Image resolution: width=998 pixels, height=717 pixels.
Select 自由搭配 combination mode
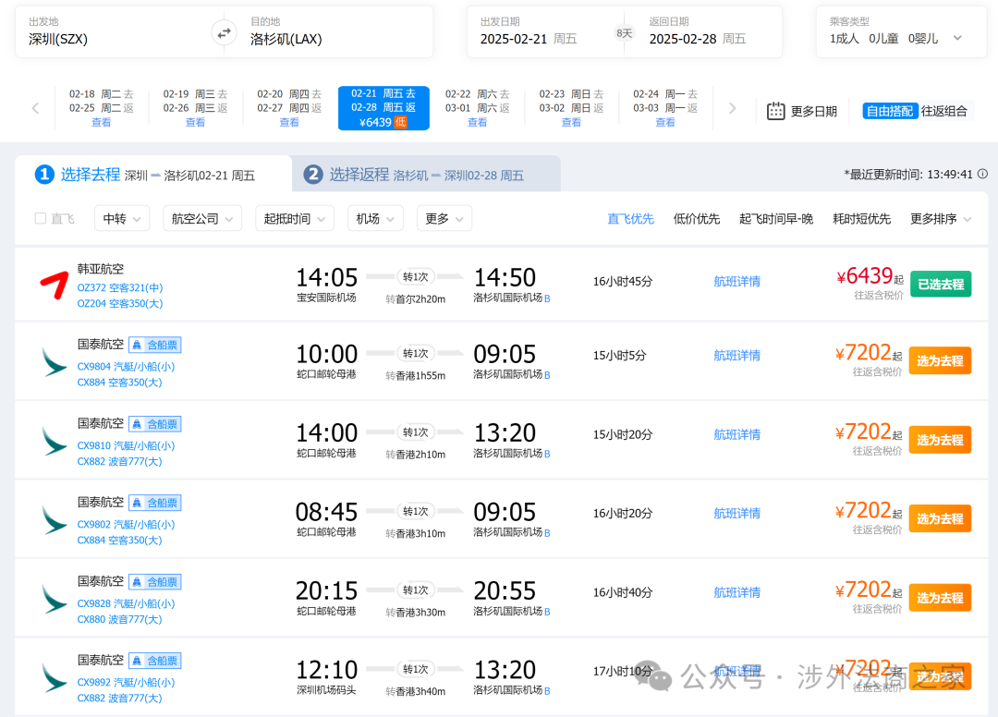coord(889,111)
